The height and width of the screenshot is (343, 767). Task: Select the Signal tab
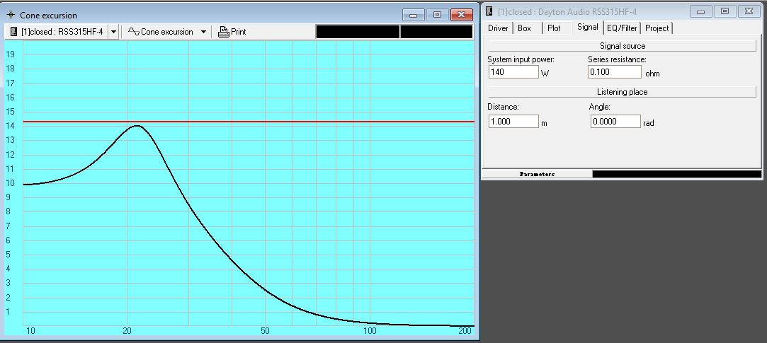point(588,28)
